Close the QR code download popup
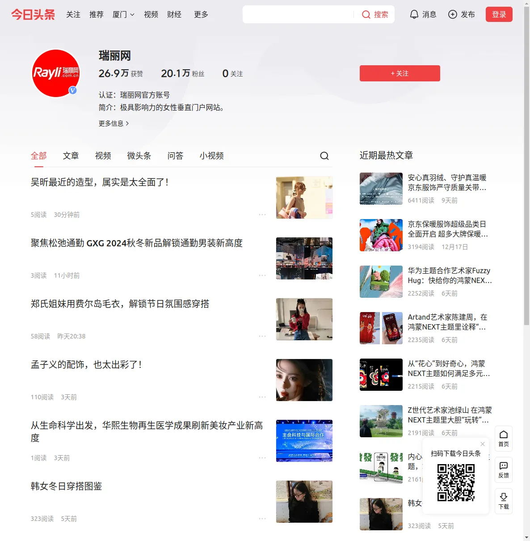This screenshot has height=541, width=530. click(x=483, y=444)
